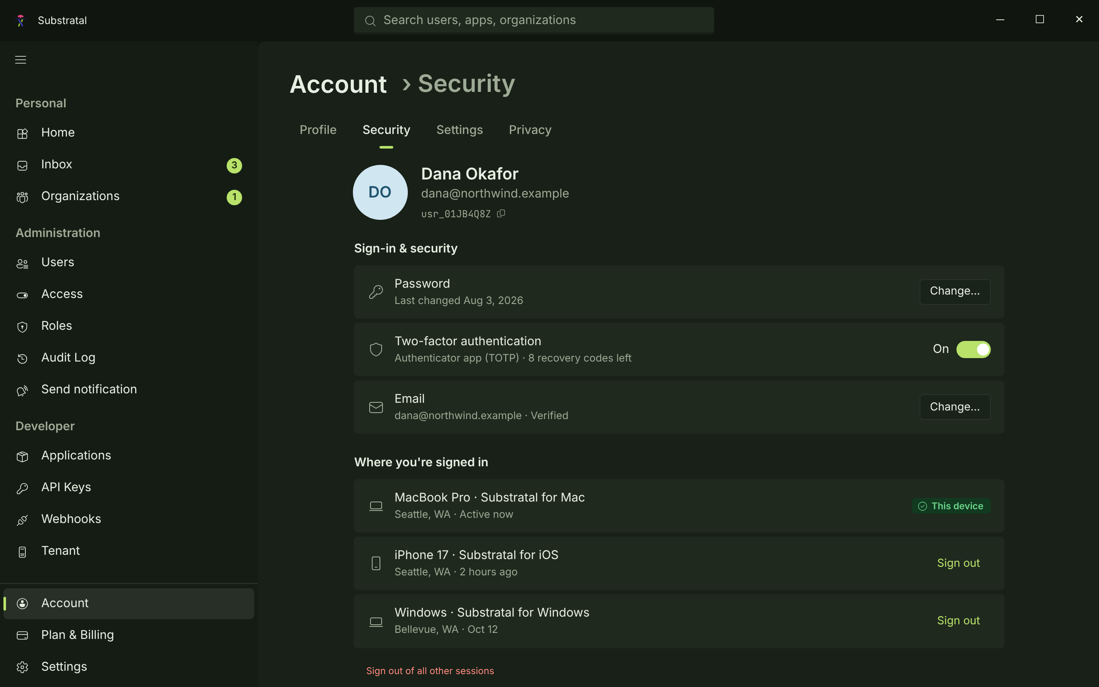Click the This device badge

click(x=951, y=506)
